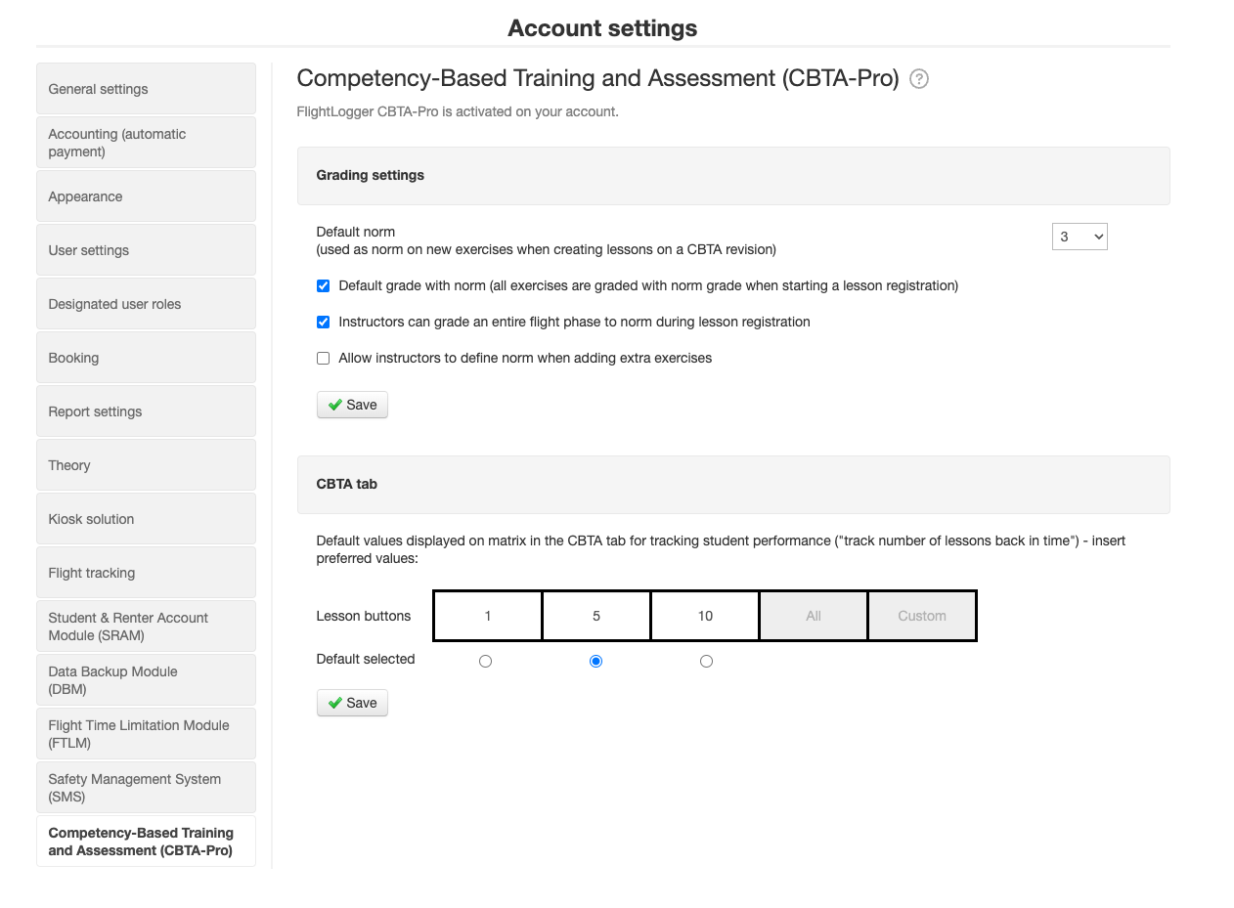This screenshot has height=908, width=1234.
Task: Uncheck 'Instructors can grade an entire flight phase' option
Action: [323, 322]
